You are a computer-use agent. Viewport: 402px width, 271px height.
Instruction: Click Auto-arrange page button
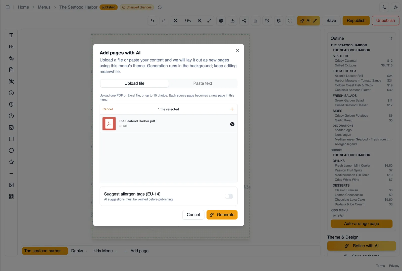(362, 224)
